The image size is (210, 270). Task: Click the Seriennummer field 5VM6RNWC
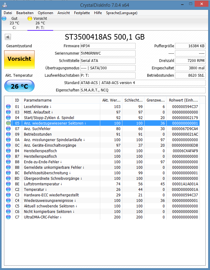click(108, 53)
